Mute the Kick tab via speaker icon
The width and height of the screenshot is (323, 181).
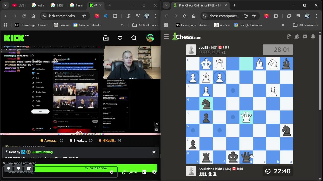(x=96, y=5)
